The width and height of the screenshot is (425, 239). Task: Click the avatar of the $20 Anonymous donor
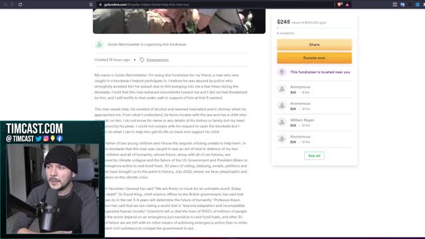(x=282, y=89)
